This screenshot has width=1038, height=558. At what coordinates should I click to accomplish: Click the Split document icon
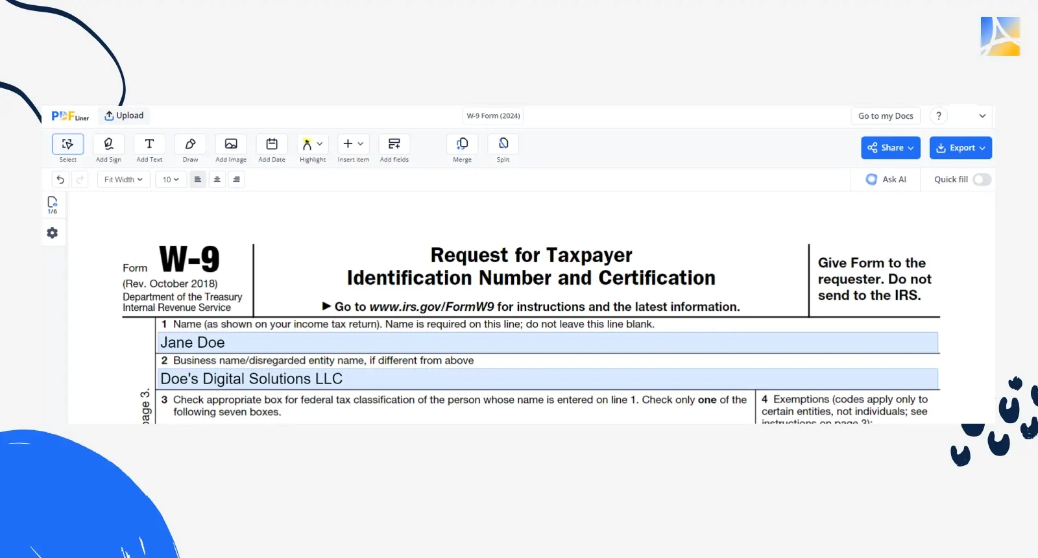pos(503,144)
